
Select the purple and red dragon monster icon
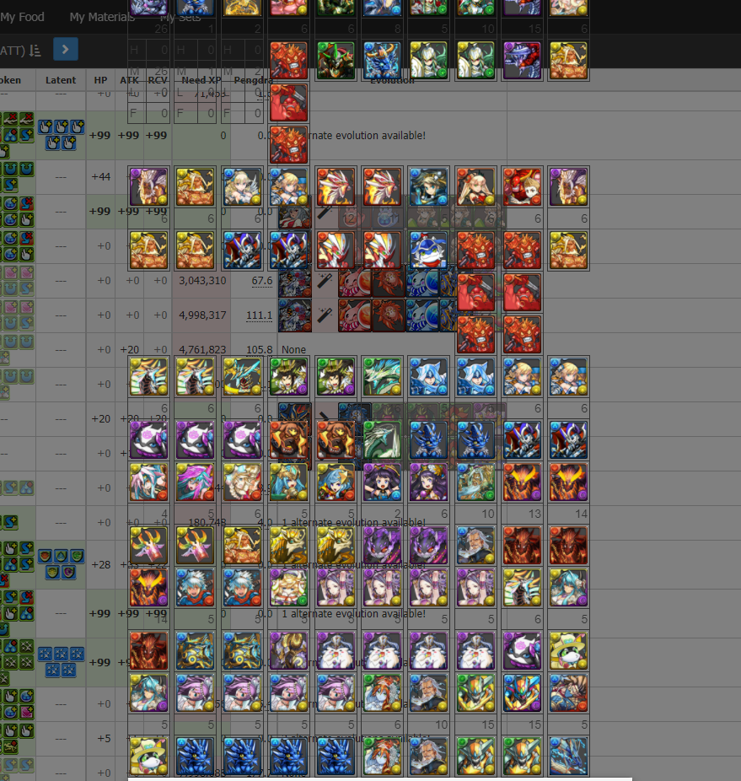point(521,61)
